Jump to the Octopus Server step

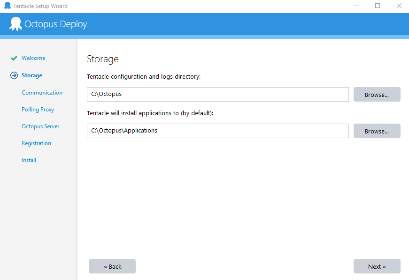(40, 126)
